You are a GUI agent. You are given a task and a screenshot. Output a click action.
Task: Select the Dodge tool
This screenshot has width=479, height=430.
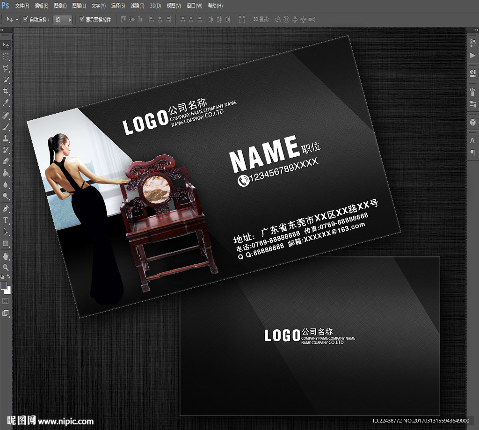(x=6, y=196)
